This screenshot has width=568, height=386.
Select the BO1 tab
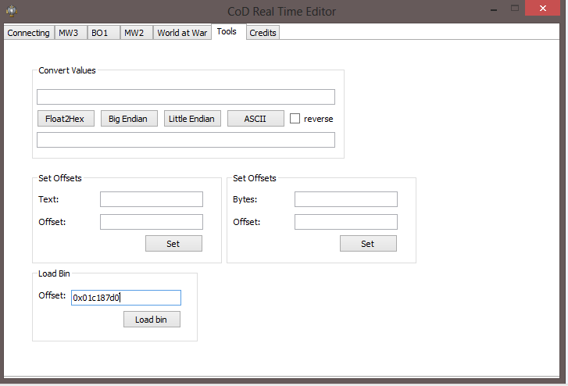tap(101, 33)
